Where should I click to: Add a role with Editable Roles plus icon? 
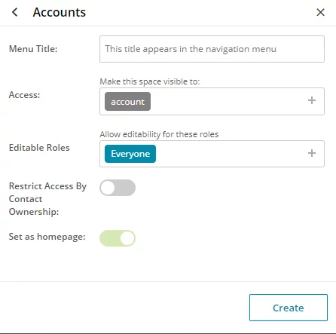click(x=312, y=153)
